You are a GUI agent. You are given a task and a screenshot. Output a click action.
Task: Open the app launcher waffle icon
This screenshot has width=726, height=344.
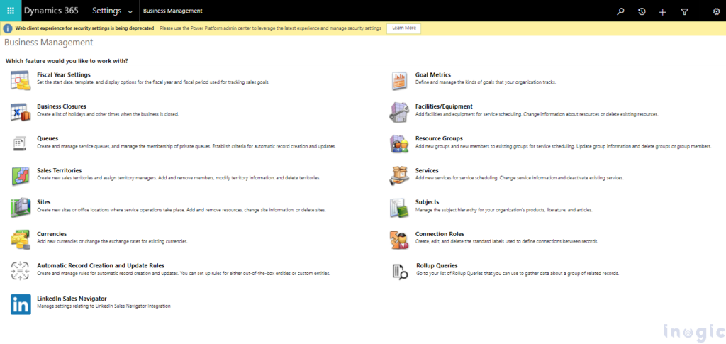11,11
